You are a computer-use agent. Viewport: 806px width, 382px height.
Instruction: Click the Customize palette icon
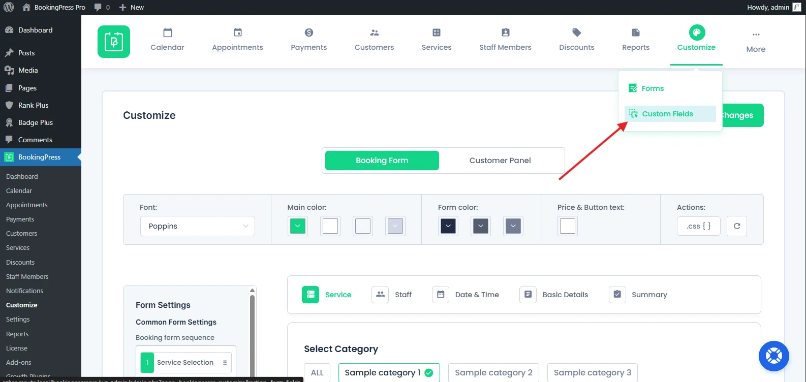[697, 33]
